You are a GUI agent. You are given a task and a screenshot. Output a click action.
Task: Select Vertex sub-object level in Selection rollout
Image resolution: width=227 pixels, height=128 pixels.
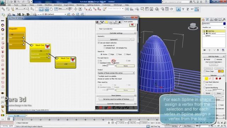click(206, 79)
